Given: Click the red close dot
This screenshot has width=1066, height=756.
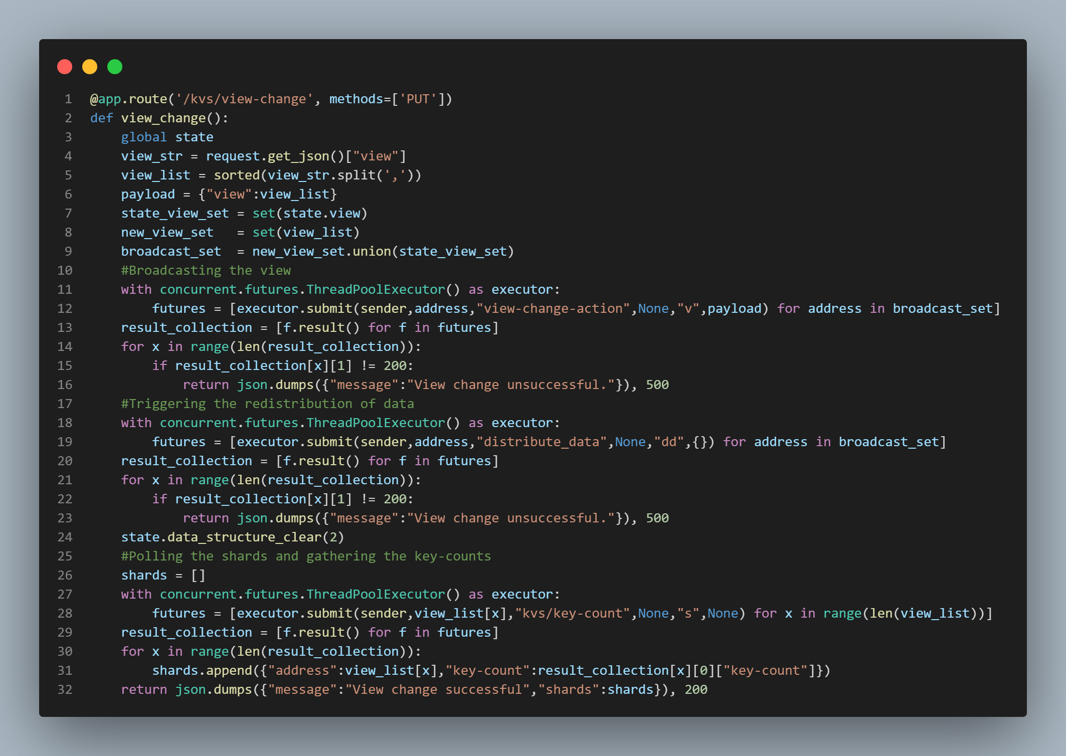Looking at the screenshot, I should [65, 67].
